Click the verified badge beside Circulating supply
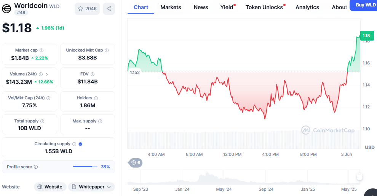Viewport: 377px width, 196px height. (x=81, y=144)
